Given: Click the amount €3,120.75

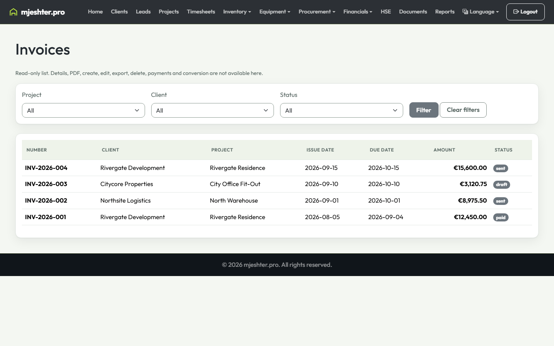Looking at the screenshot, I should 473,184.
